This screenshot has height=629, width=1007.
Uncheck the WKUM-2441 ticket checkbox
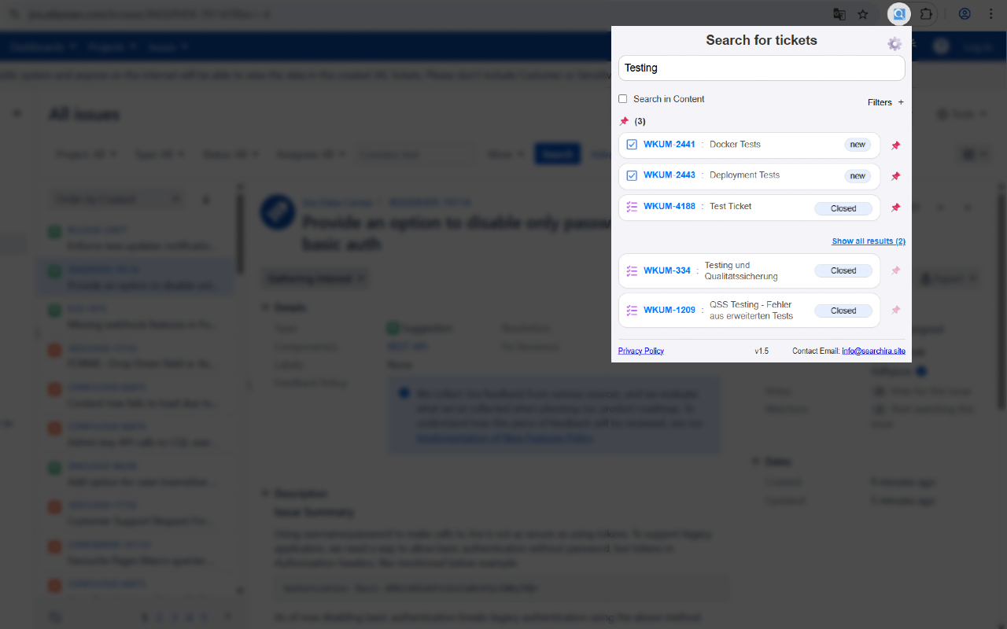click(632, 144)
